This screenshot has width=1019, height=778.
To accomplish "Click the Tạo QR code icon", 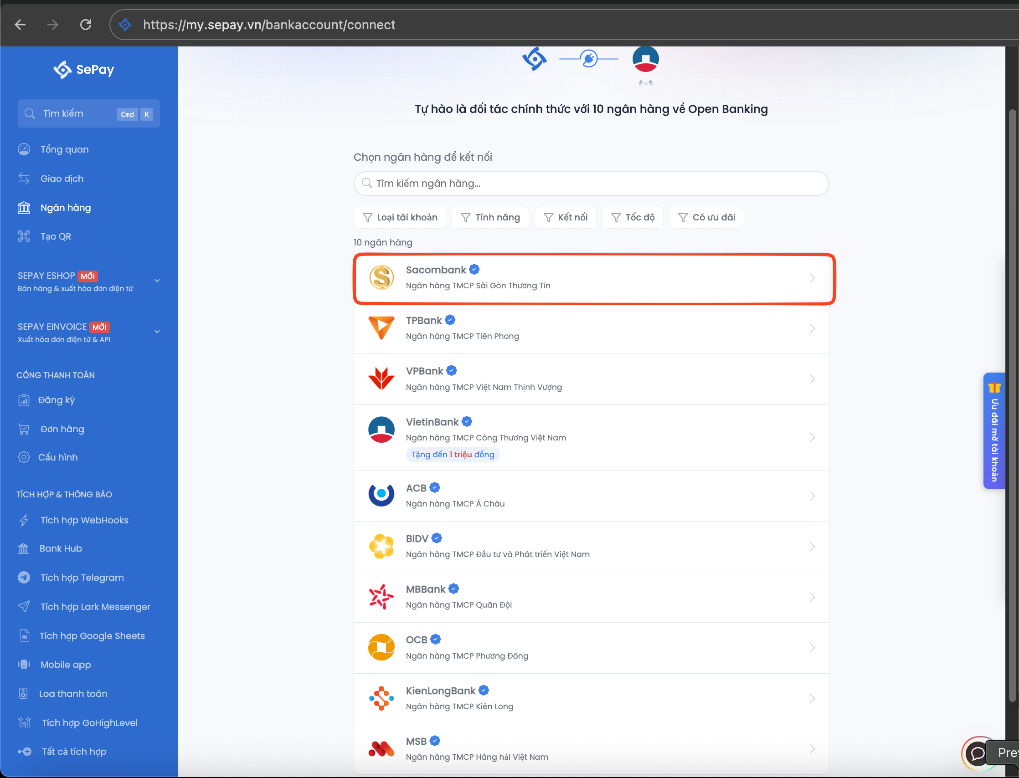I will (x=24, y=237).
